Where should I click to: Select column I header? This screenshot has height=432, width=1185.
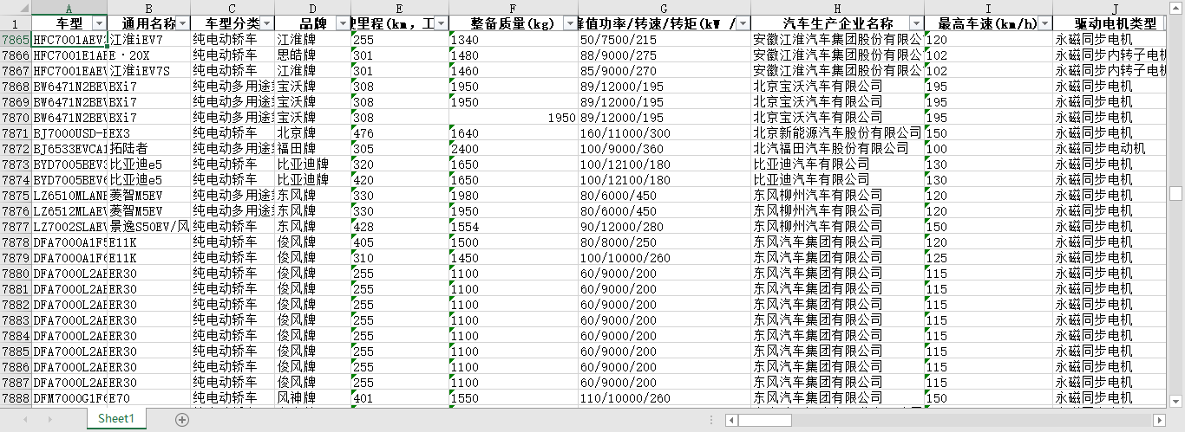pos(989,7)
